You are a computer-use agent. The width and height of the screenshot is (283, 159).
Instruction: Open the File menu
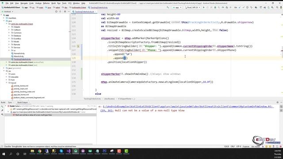7,3
